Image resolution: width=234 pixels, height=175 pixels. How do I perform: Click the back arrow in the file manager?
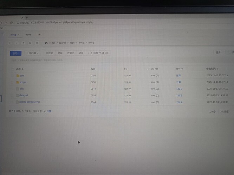[x=10, y=43]
